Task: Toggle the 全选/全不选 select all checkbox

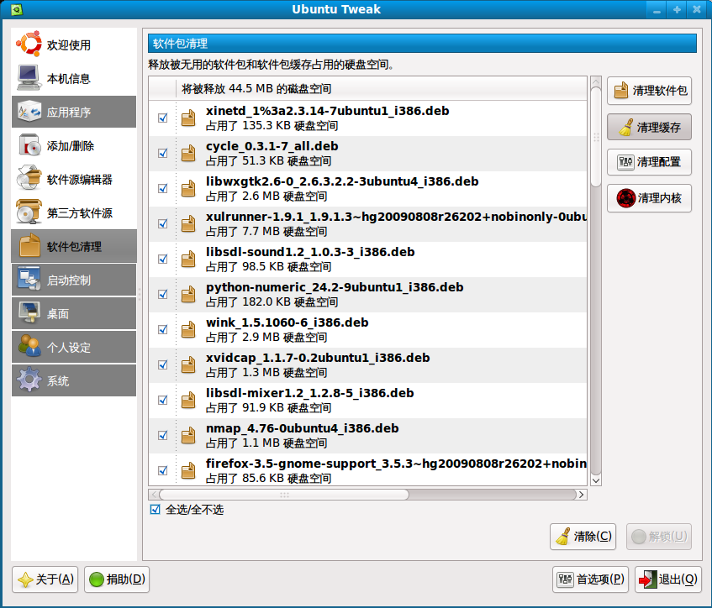Action: pos(156,510)
